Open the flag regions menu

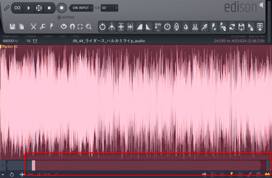(x=51, y=27)
